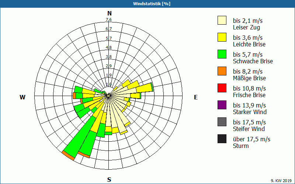Click the green 'bis 5,7 m/s' legend swatch

pos(222,54)
